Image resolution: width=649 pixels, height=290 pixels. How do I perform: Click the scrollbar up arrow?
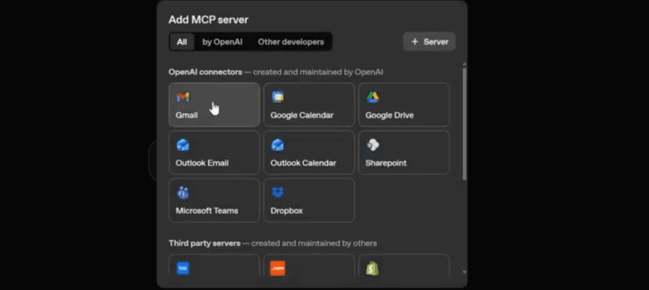pos(465,64)
